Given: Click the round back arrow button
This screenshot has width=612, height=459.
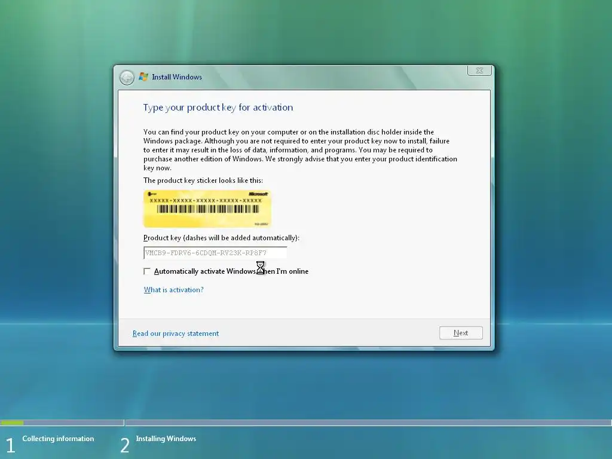Looking at the screenshot, I should [127, 77].
